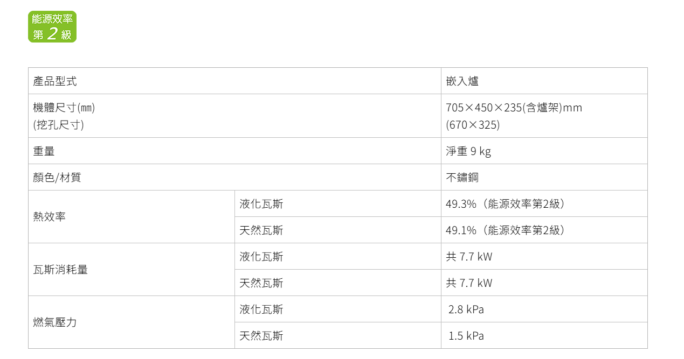Click the (670×325) cutout size text
The width and height of the screenshot is (684, 359).
pos(473,125)
